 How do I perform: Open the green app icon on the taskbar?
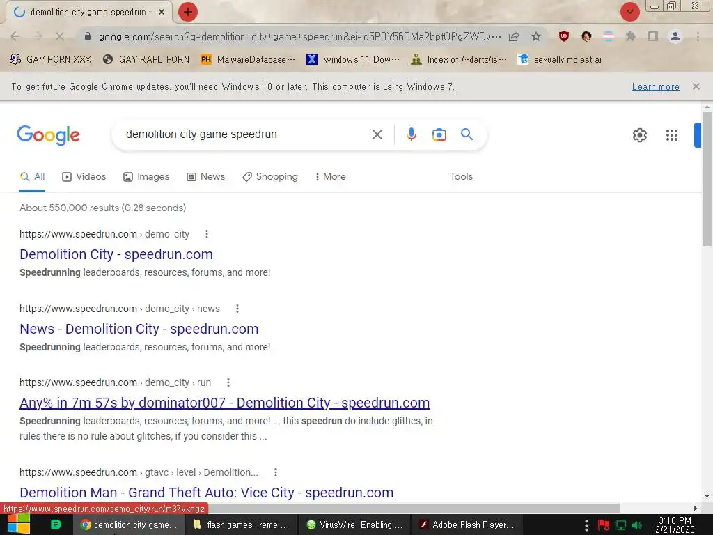pos(56,525)
